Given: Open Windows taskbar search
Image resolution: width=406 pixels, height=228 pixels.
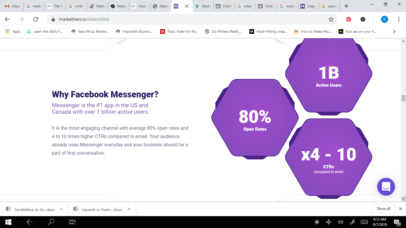Looking at the screenshot, I should point(51,222).
